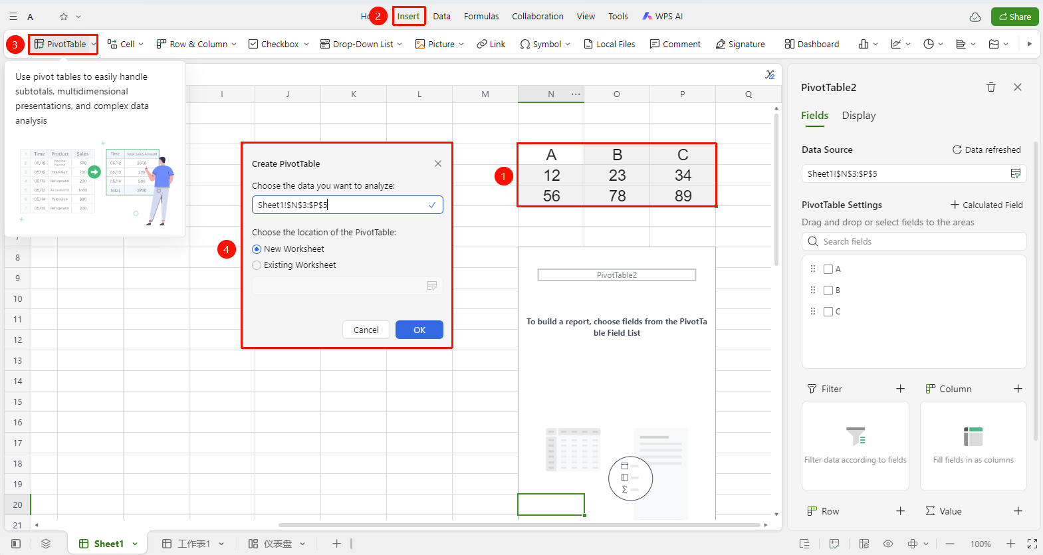Open the Formulas tab
This screenshot has height=555, width=1043.
[x=481, y=16]
